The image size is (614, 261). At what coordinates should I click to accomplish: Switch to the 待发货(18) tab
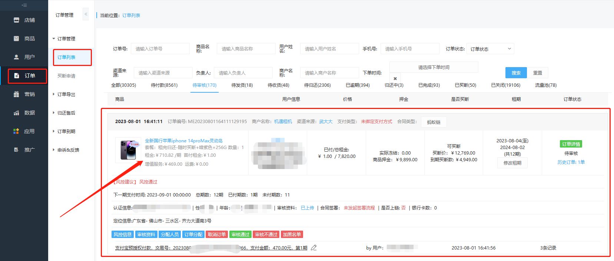(242, 85)
